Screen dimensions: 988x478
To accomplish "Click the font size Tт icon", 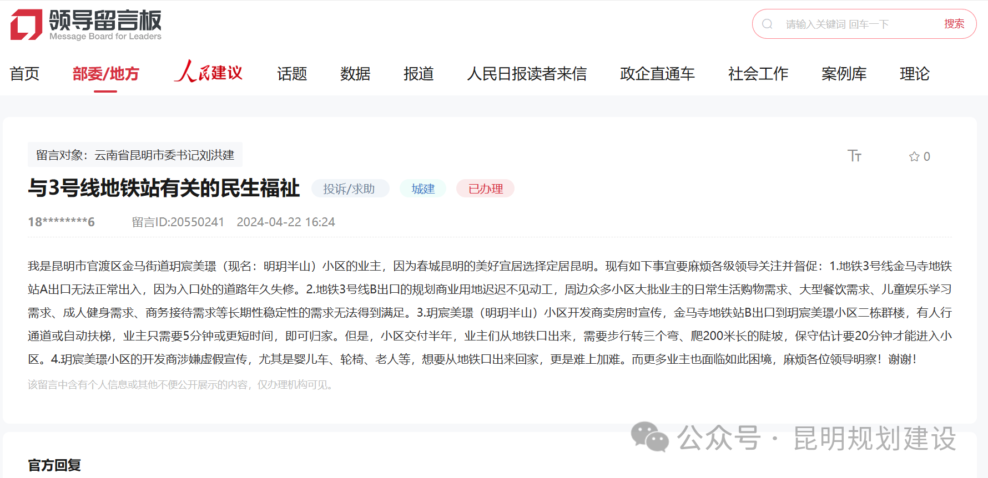I will point(854,156).
